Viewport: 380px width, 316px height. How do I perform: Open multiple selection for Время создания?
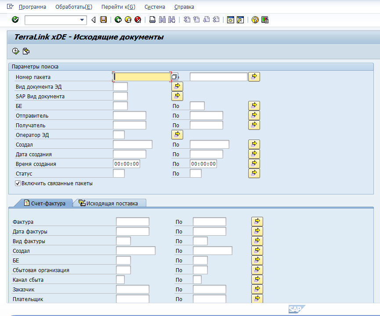[254, 164]
